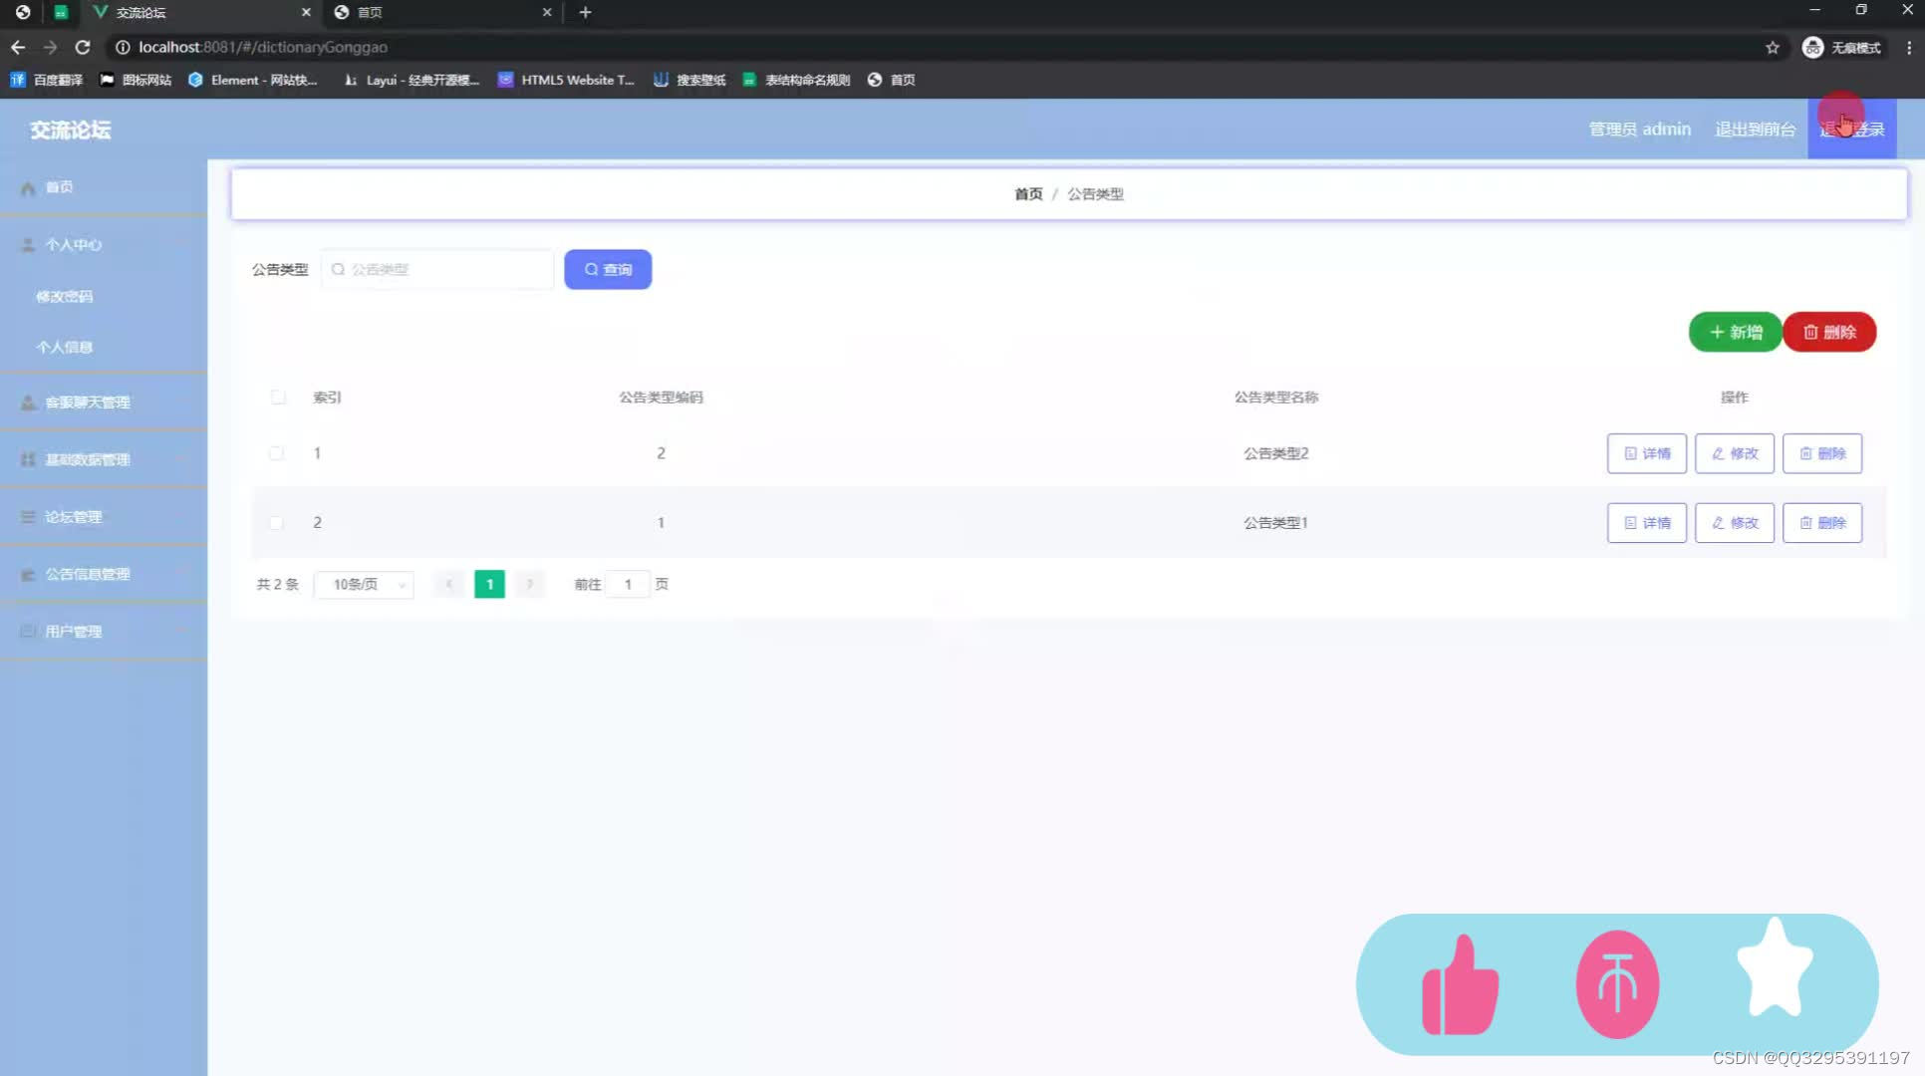Click the 前往 page number input
The width and height of the screenshot is (1925, 1076).
point(628,585)
